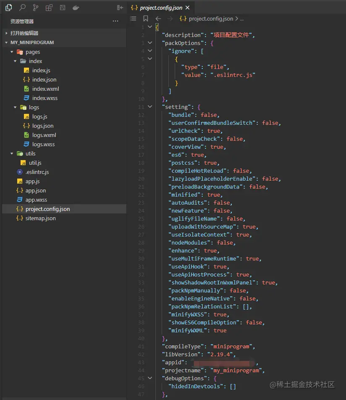Collapse the utils folder

[x=12, y=154]
